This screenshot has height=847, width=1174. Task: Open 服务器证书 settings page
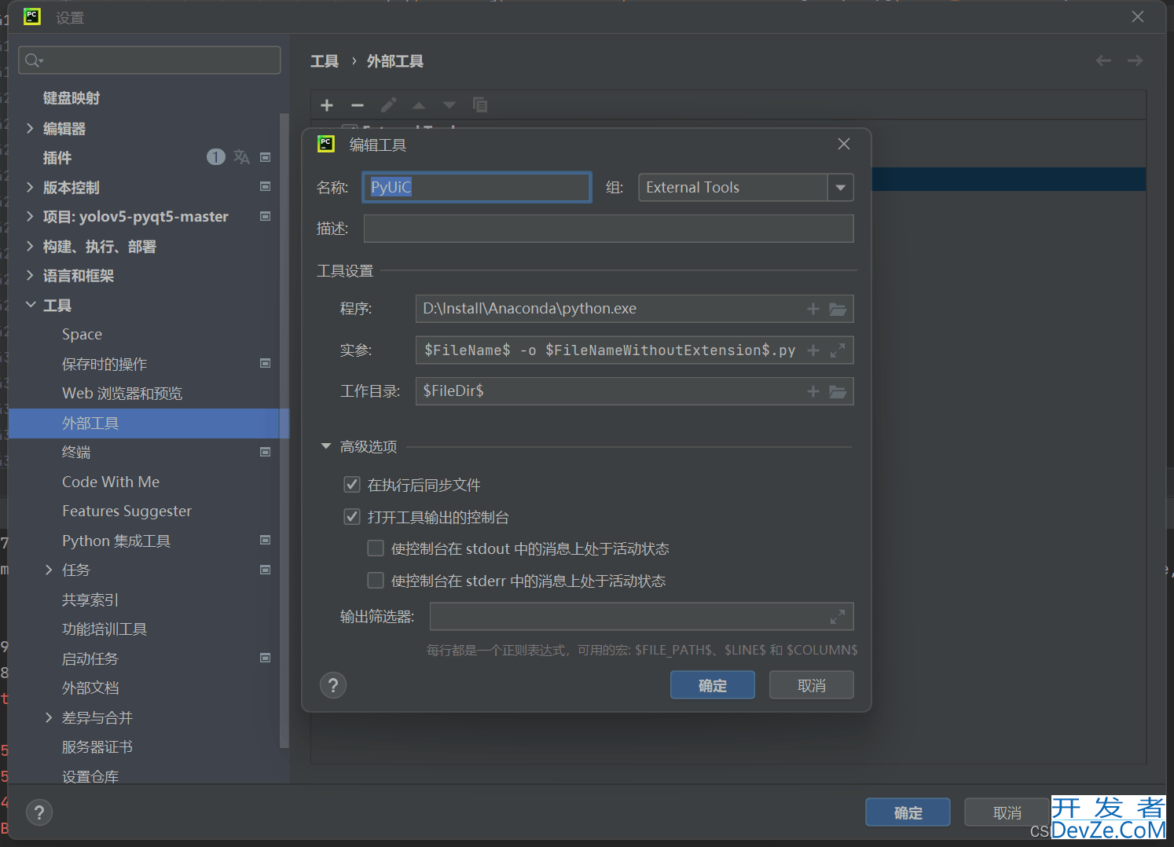97,747
